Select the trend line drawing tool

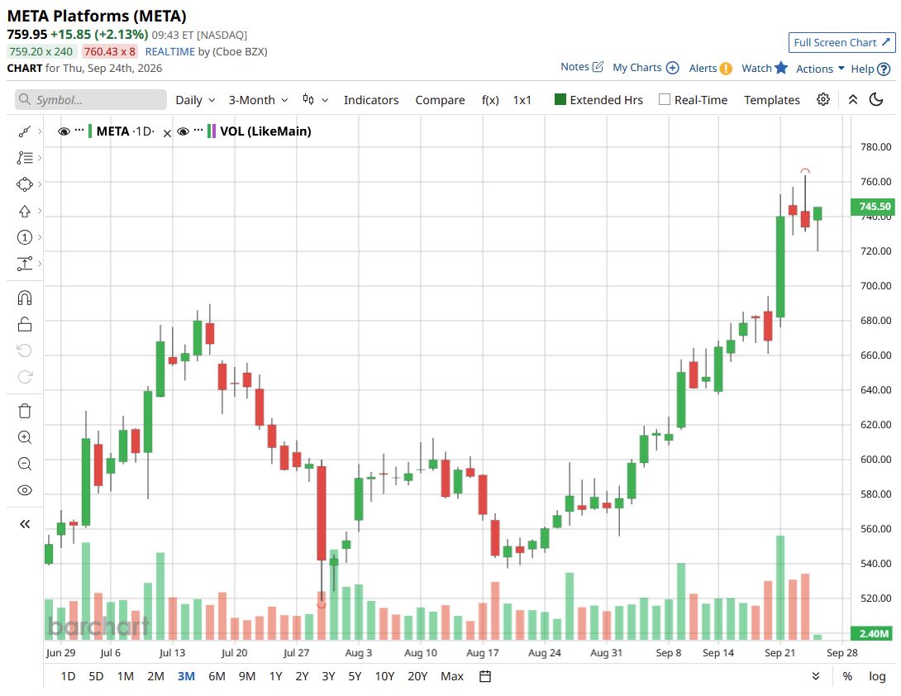(x=24, y=131)
